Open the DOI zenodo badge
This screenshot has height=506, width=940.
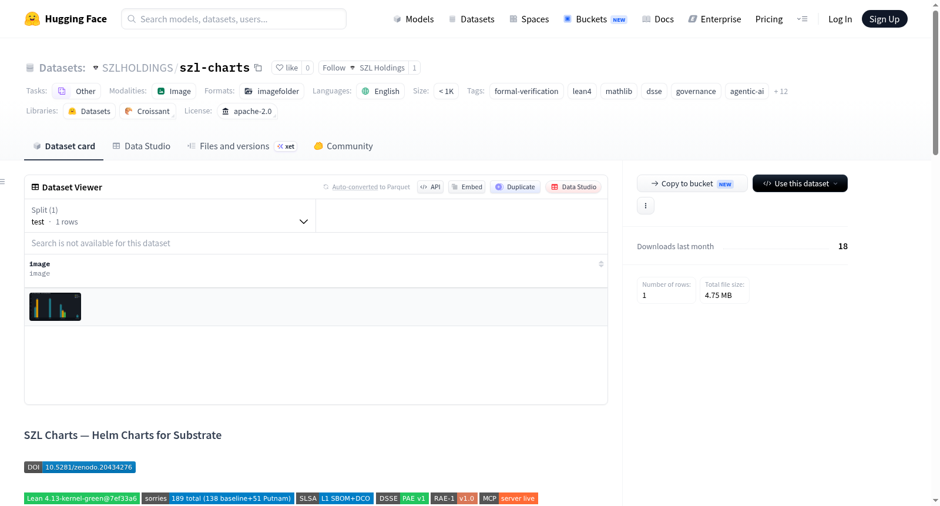click(80, 467)
